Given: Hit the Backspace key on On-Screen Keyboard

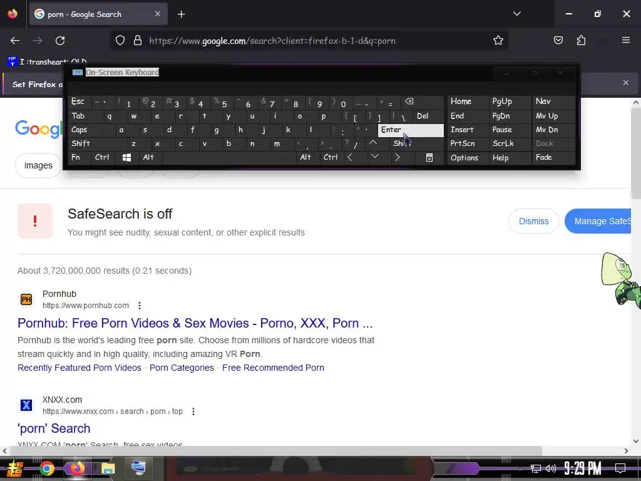Looking at the screenshot, I should (x=421, y=102).
